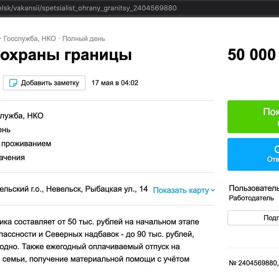
Task: Toggle the chevron next to Показать карту
Action: pyautogui.click(x=213, y=190)
